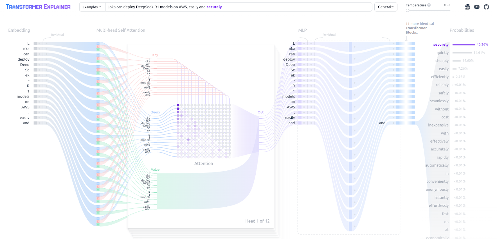Viewport: 497px width, 239px height.
Task: Open the PDF paper icon
Action: (467, 7)
